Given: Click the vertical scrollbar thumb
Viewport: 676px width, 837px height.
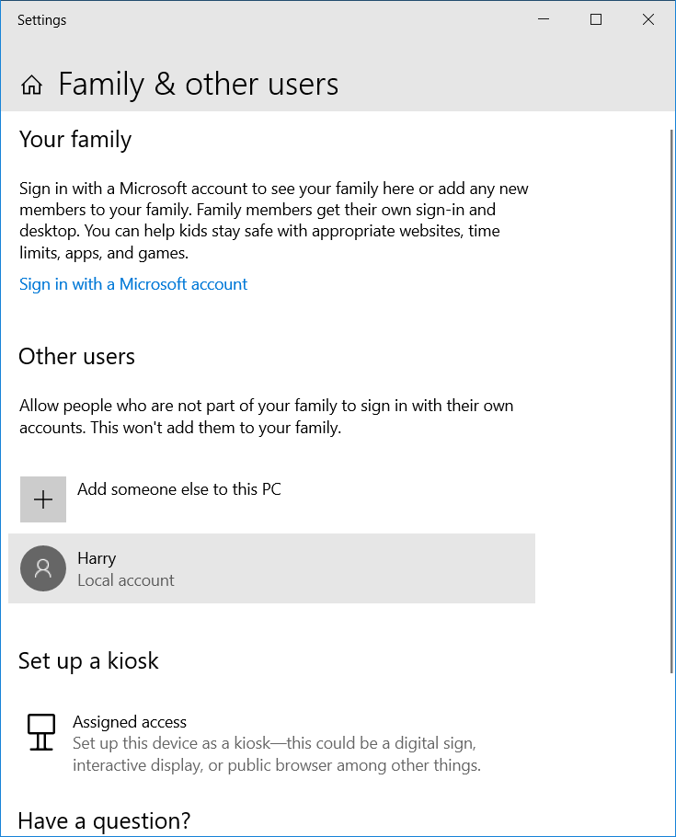Looking at the screenshot, I should (x=671, y=401).
